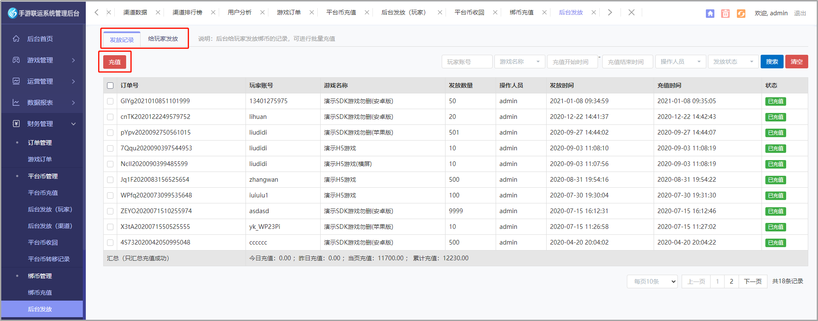The height and width of the screenshot is (321, 818).
Task: Check the row for order 7Qqu2020090397544953
Action: point(110,149)
